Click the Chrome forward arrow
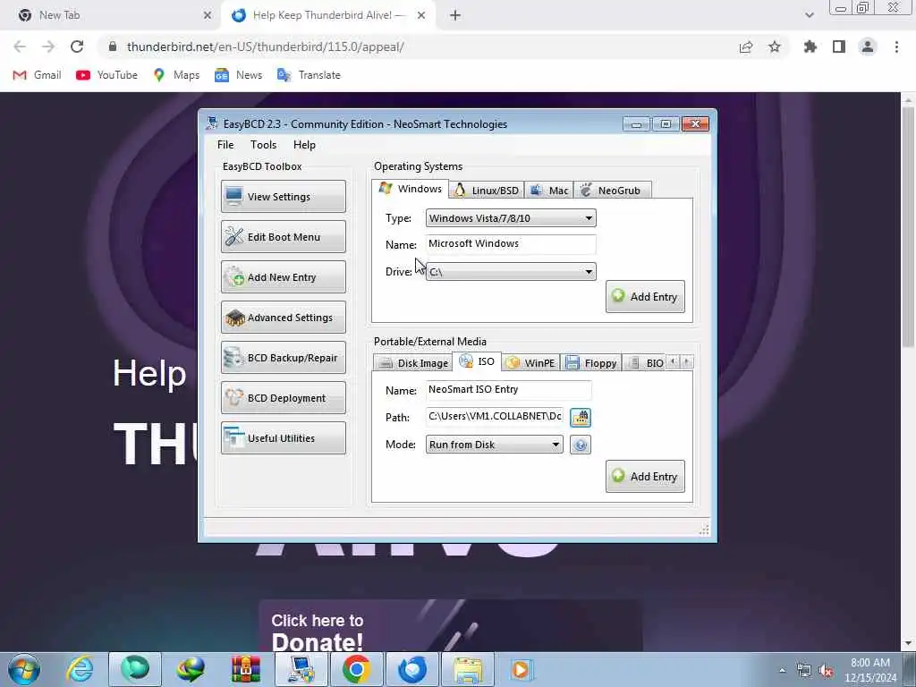 click(x=48, y=47)
